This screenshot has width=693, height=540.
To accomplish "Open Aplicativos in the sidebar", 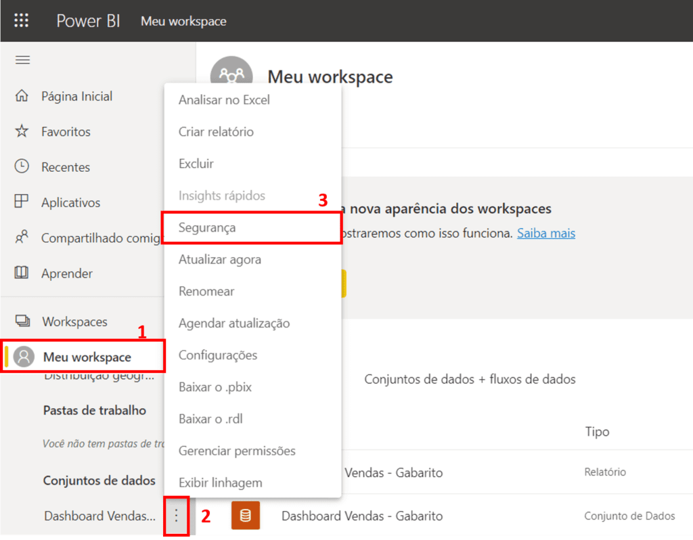I will point(70,202).
